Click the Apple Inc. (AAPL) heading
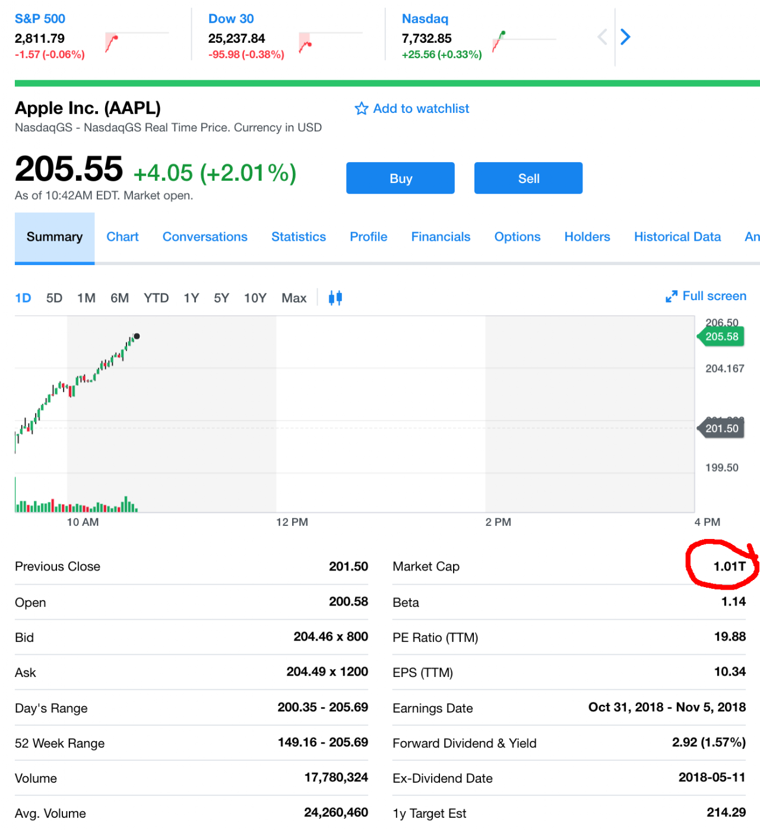Image resolution: width=760 pixels, height=832 pixels. 88,108
